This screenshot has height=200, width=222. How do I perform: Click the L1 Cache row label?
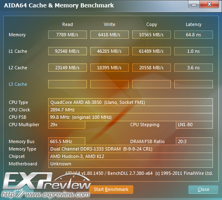(x=18, y=51)
